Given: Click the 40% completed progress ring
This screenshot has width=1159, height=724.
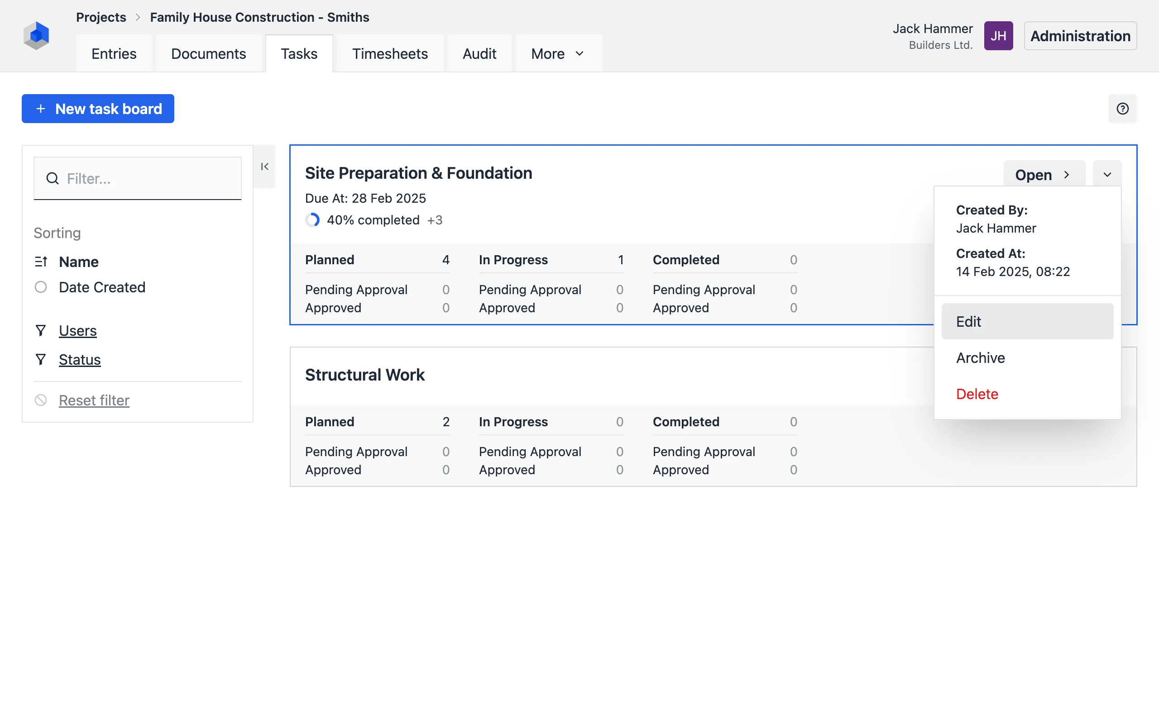Looking at the screenshot, I should point(312,220).
